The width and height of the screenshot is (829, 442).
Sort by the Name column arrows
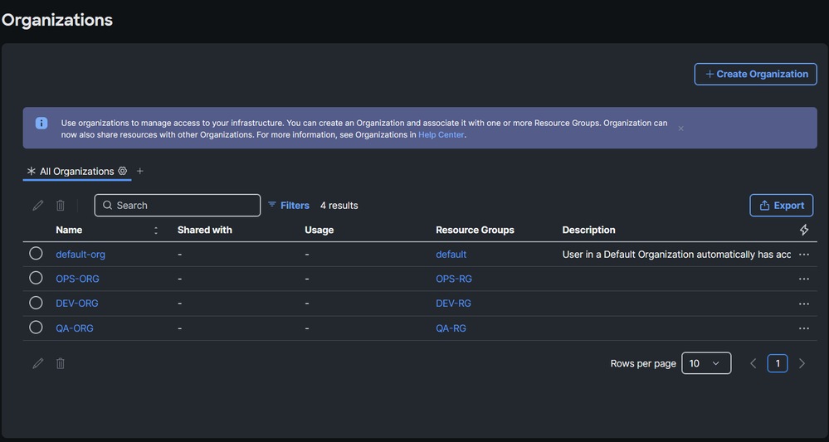156,231
